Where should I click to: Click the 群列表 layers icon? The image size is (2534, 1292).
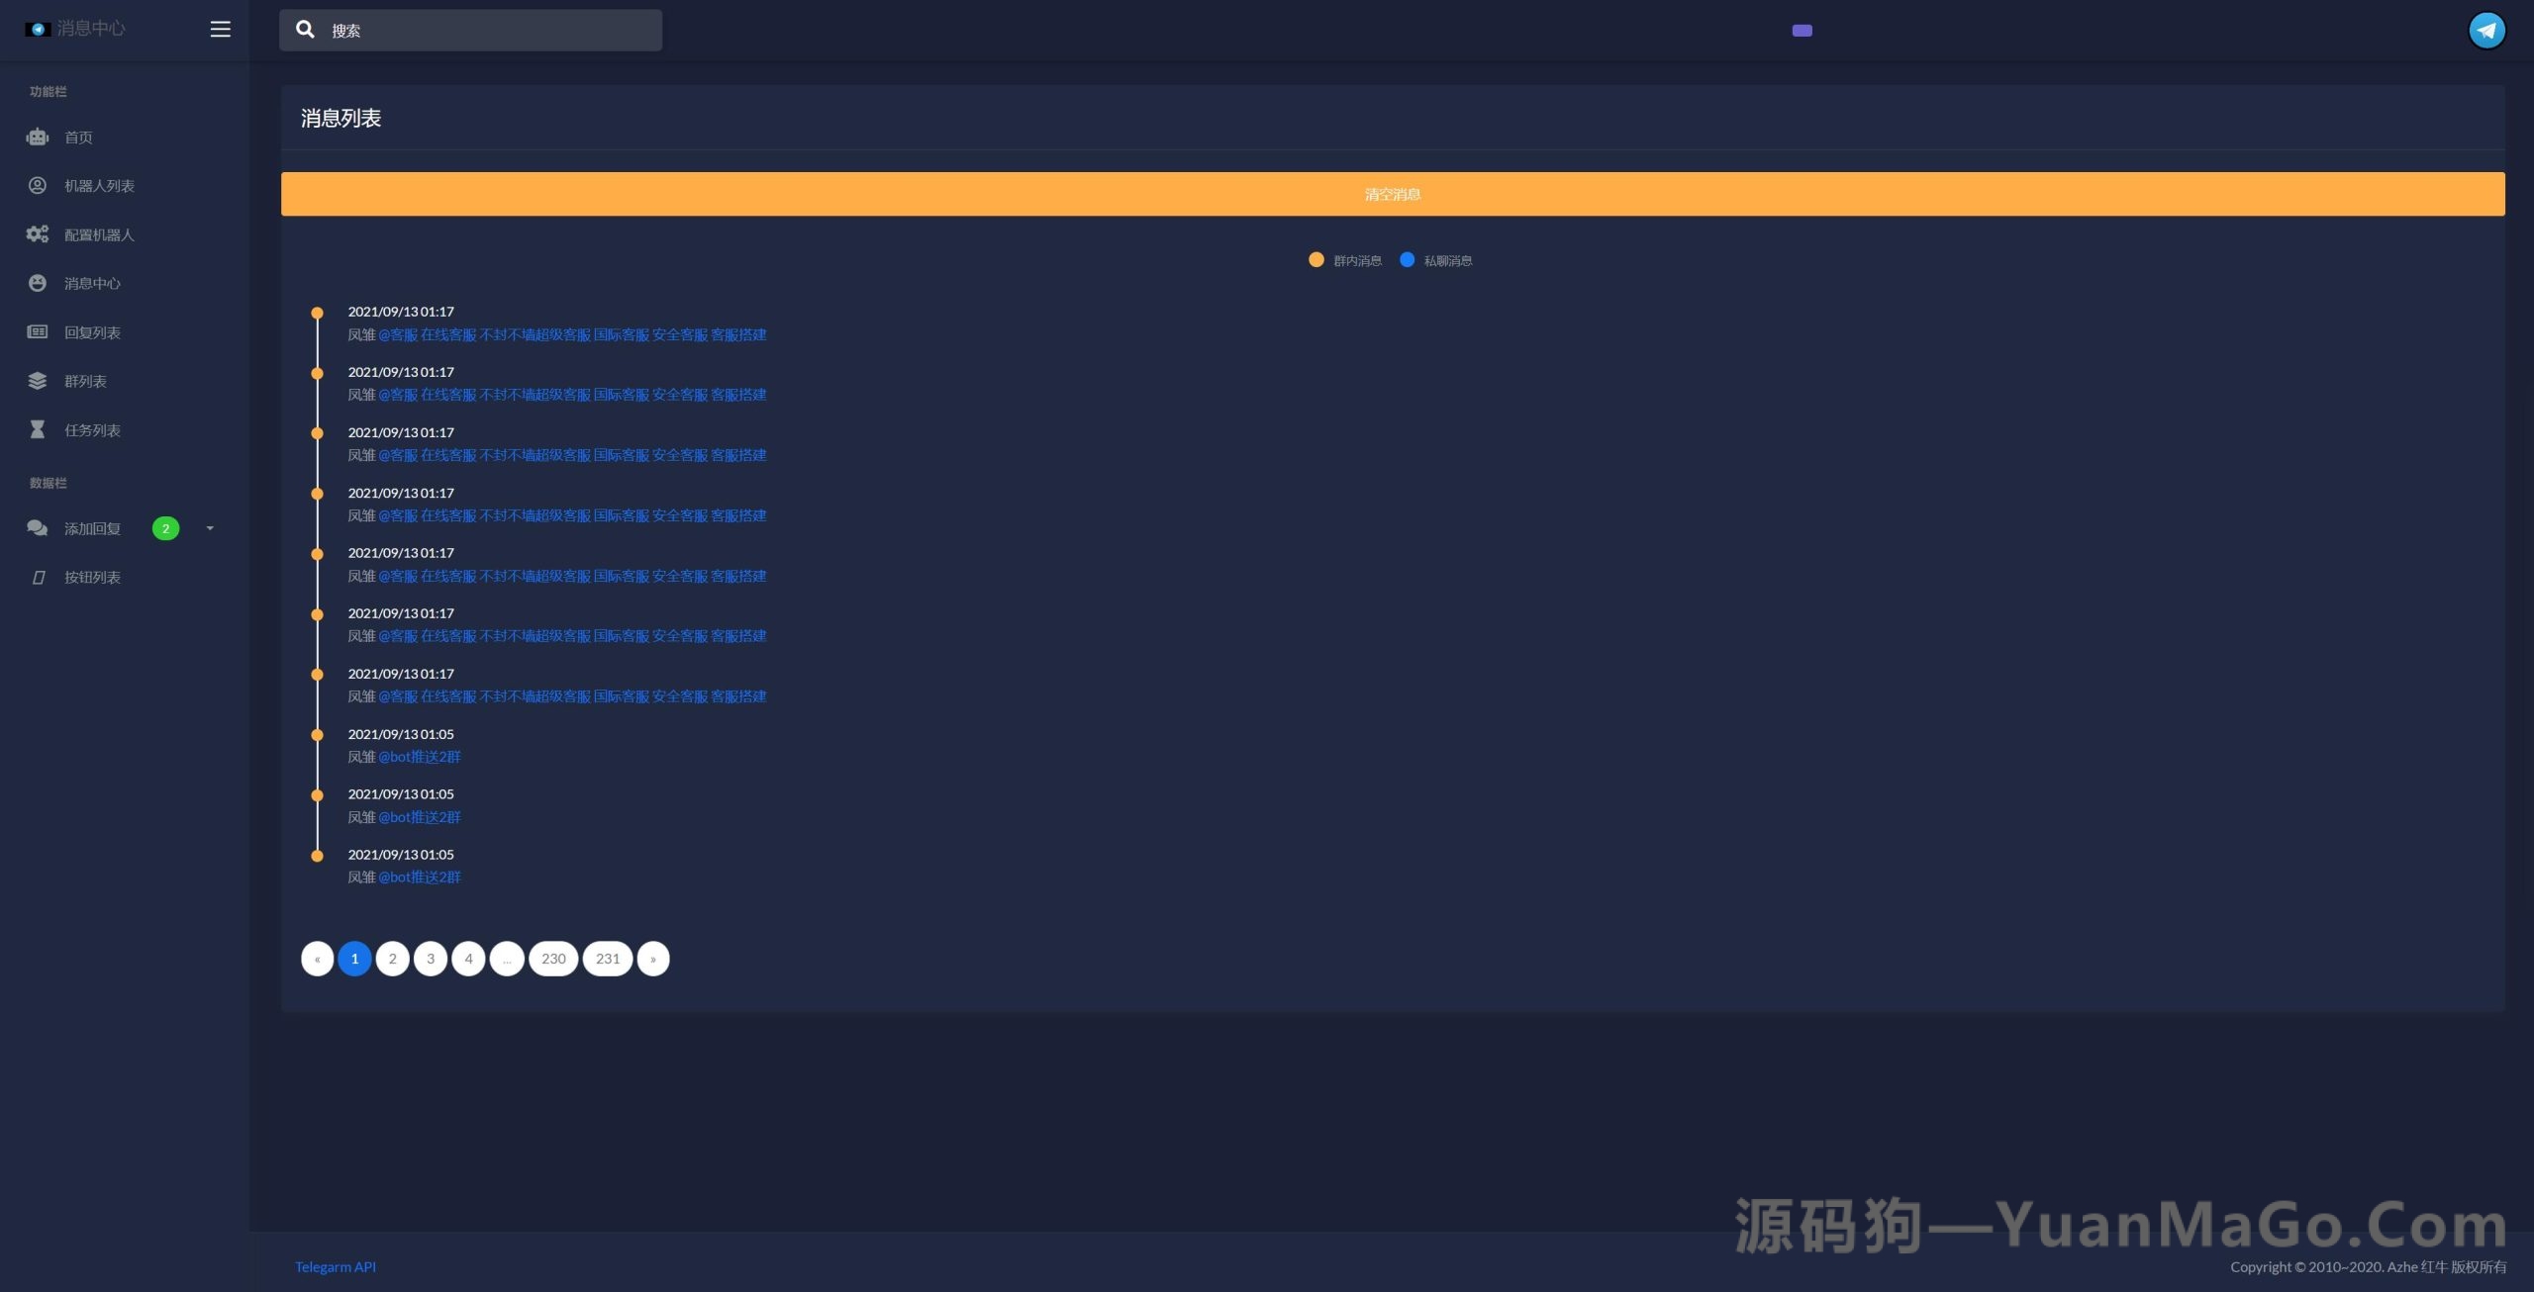tap(37, 380)
